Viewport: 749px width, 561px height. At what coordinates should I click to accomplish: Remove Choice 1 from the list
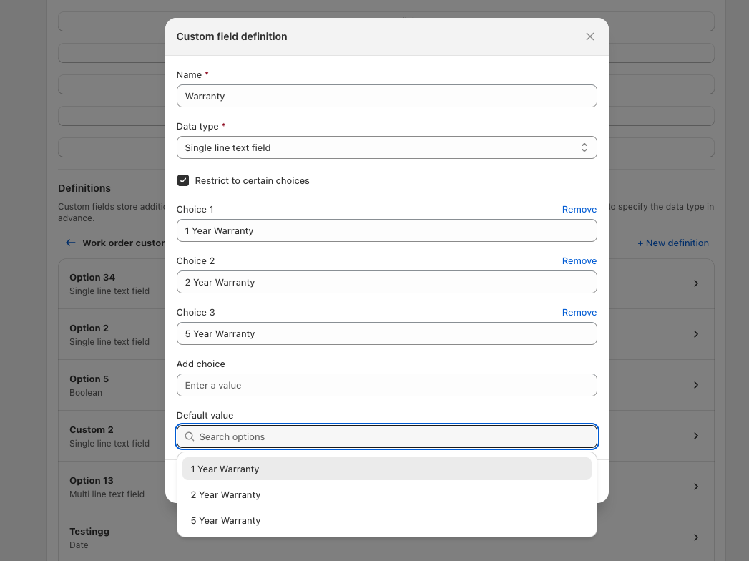tap(579, 210)
